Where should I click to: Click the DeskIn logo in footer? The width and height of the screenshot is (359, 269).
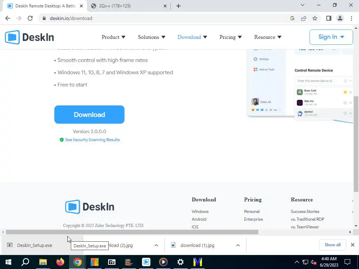coord(89,207)
